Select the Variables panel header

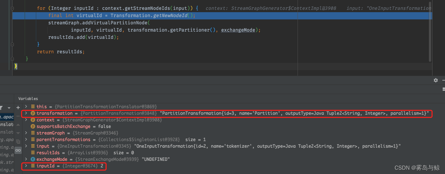28,98
